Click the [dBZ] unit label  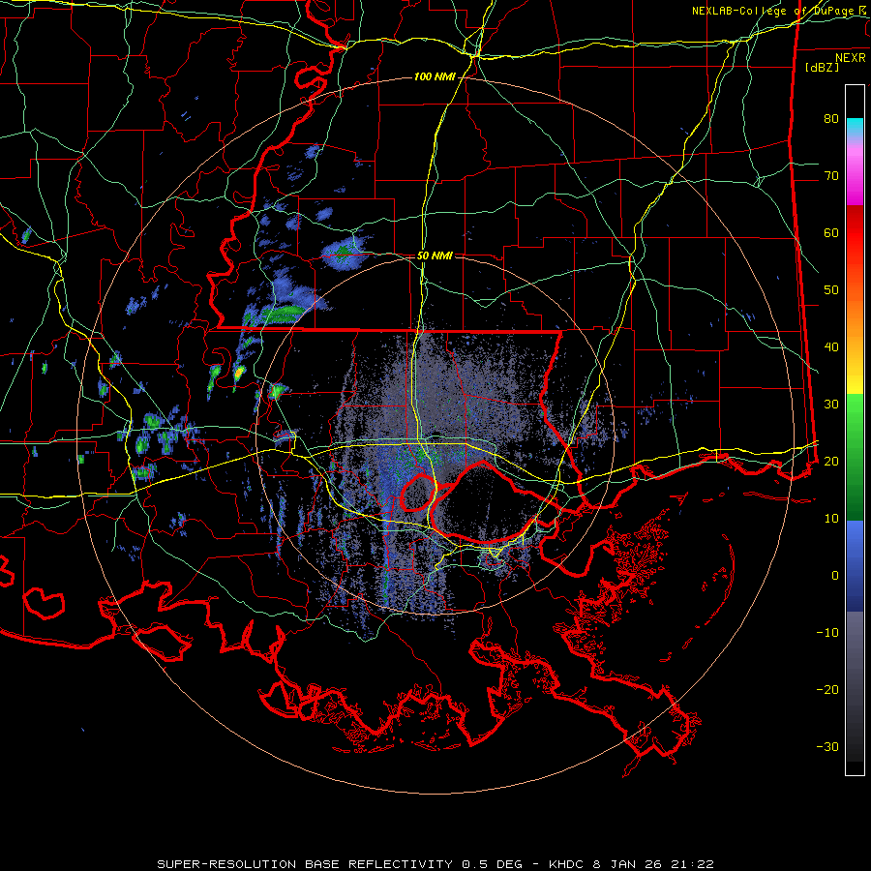[x=822, y=67]
